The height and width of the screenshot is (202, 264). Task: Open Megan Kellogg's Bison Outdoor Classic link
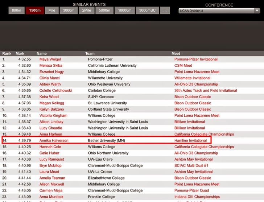(x=193, y=103)
